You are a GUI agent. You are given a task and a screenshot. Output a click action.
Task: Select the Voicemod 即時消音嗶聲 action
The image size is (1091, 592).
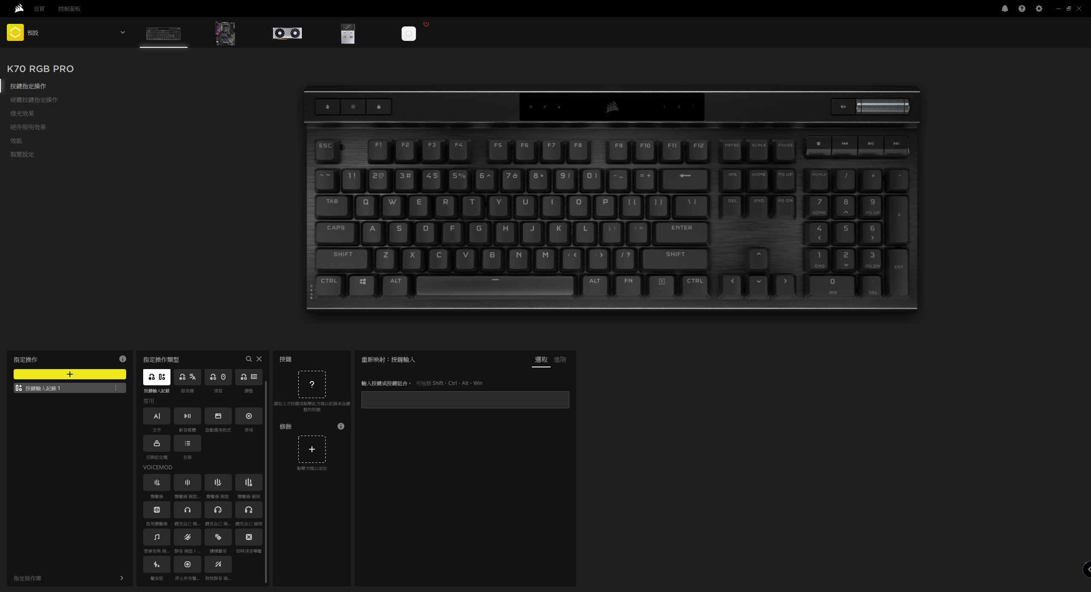tap(248, 537)
